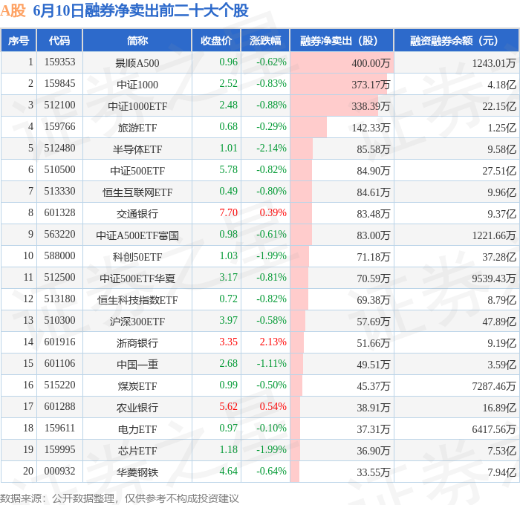The height and width of the screenshot is (505, 520).
Task: Click net sell value 33.55万
Action: pyautogui.click(x=374, y=472)
